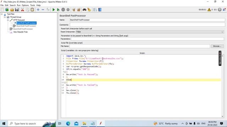Viewport: 227px width, 127px height.
Task: Click code line 'fw.close();'
Action: tap(73, 93)
